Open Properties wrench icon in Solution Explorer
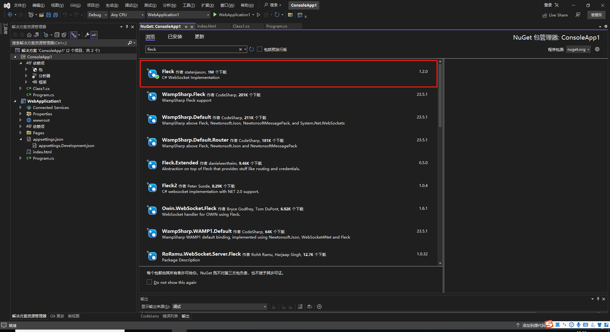Screen dimensions: 610x332 point(87,35)
